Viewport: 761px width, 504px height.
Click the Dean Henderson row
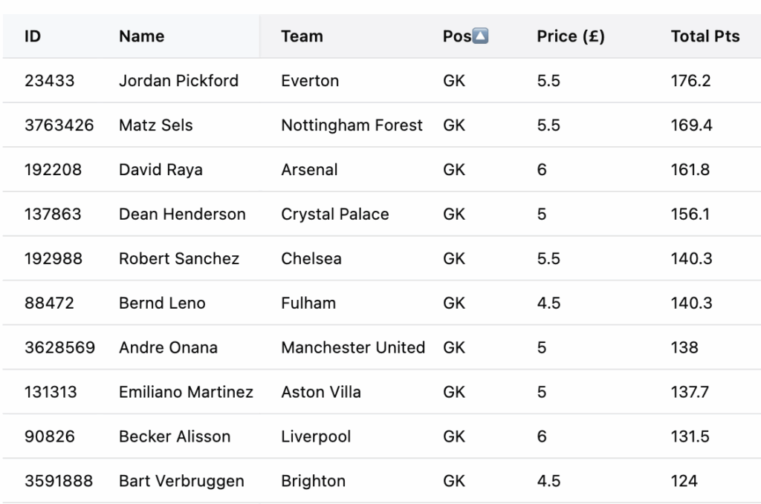coord(182,215)
